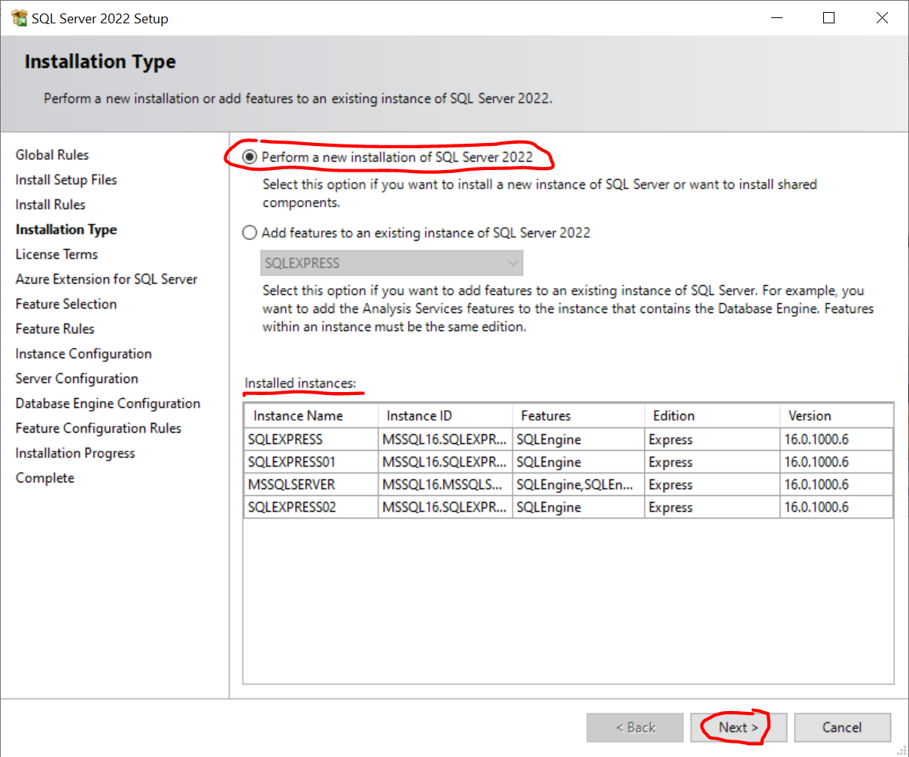Maximize the SQL Server 2022 Setup window
Screen dimensions: 909x757
pyautogui.click(x=829, y=18)
